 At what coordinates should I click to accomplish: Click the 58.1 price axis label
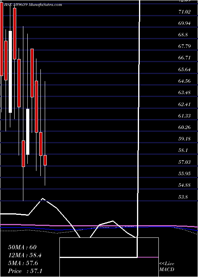[183, 150]
